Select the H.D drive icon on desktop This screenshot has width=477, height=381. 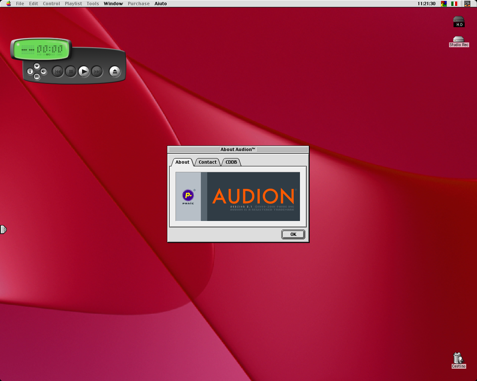[x=459, y=22]
